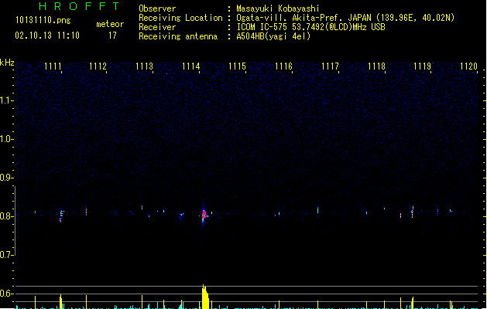Click the 0.7 kHz frequency label
Screen dimensions: 487x309
click(6, 255)
